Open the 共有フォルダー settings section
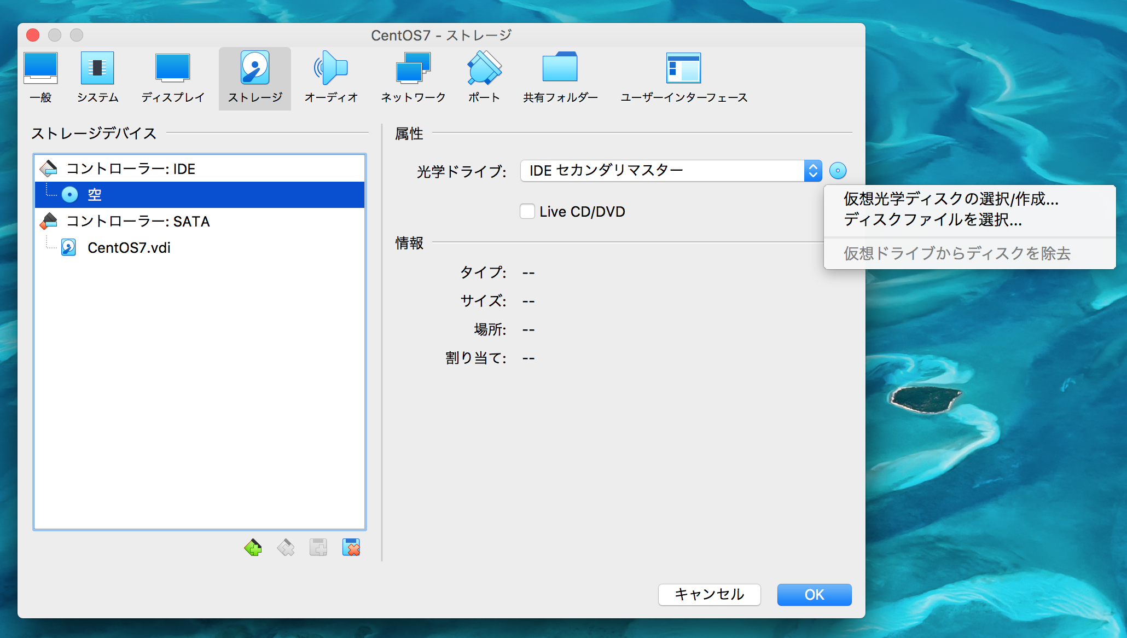The image size is (1127, 638). [x=560, y=77]
